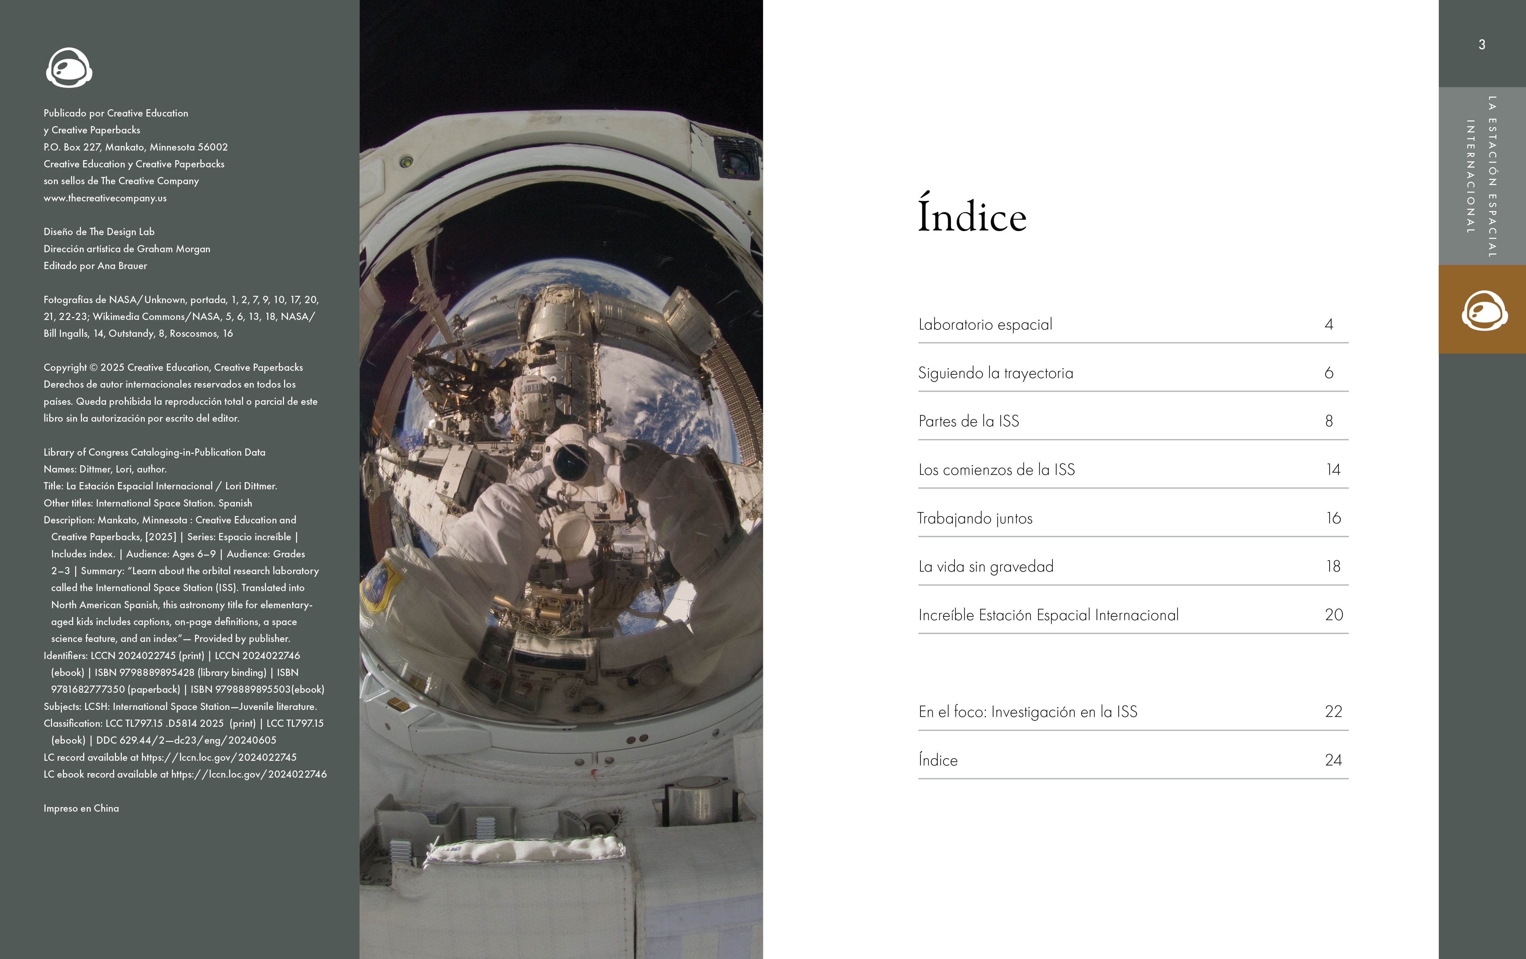Click 'Library of Congress Cataloging-in-Publication Data' line
The height and width of the screenshot is (959, 1526).
coord(155,452)
